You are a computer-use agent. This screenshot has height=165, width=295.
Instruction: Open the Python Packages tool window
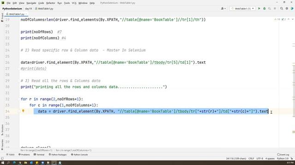[58, 155]
